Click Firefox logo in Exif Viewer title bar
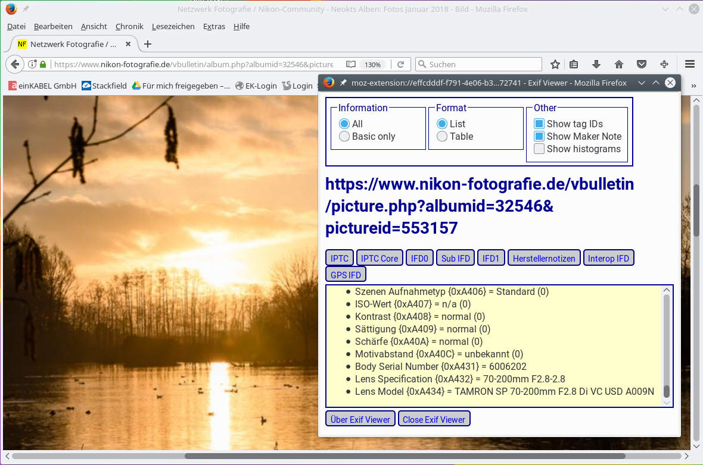 (x=329, y=83)
